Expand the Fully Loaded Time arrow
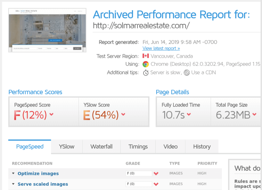The height and width of the screenshot is (190, 262). (189, 114)
